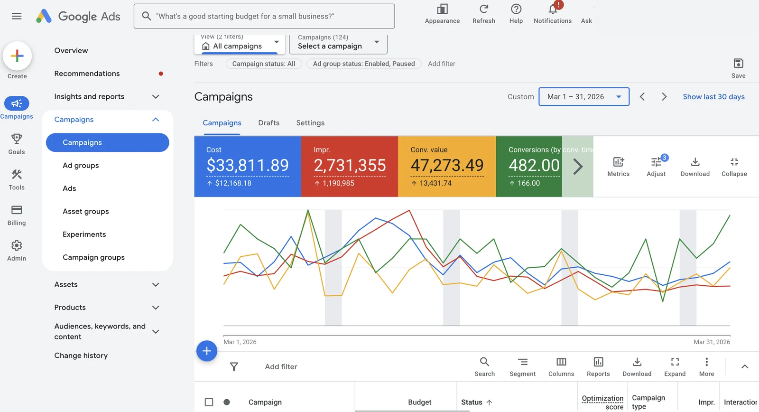Image resolution: width=759 pixels, height=412 pixels.
Task: Switch to the Settings tab
Action: pyautogui.click(x=310, y=123)
